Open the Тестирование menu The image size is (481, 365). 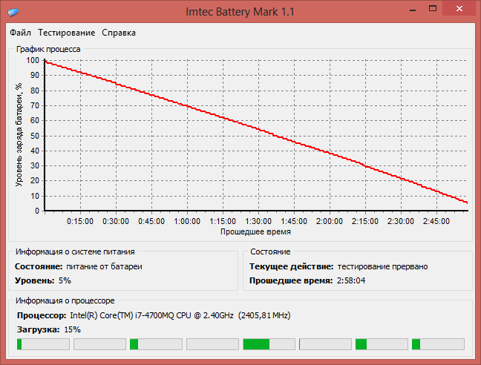[67, 33]
